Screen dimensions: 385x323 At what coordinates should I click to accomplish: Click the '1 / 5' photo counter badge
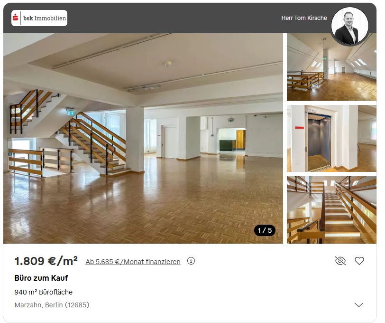tap(265, 230)
